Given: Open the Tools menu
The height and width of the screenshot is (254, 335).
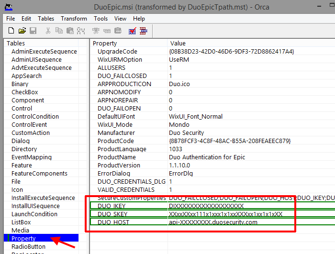Looking at the screenshot, I should click(100, 19).
